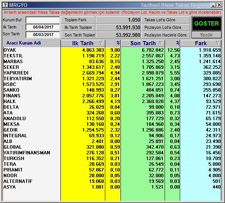
Task: Open the Ilk Tarih column sort arrow
Action: 101,43
